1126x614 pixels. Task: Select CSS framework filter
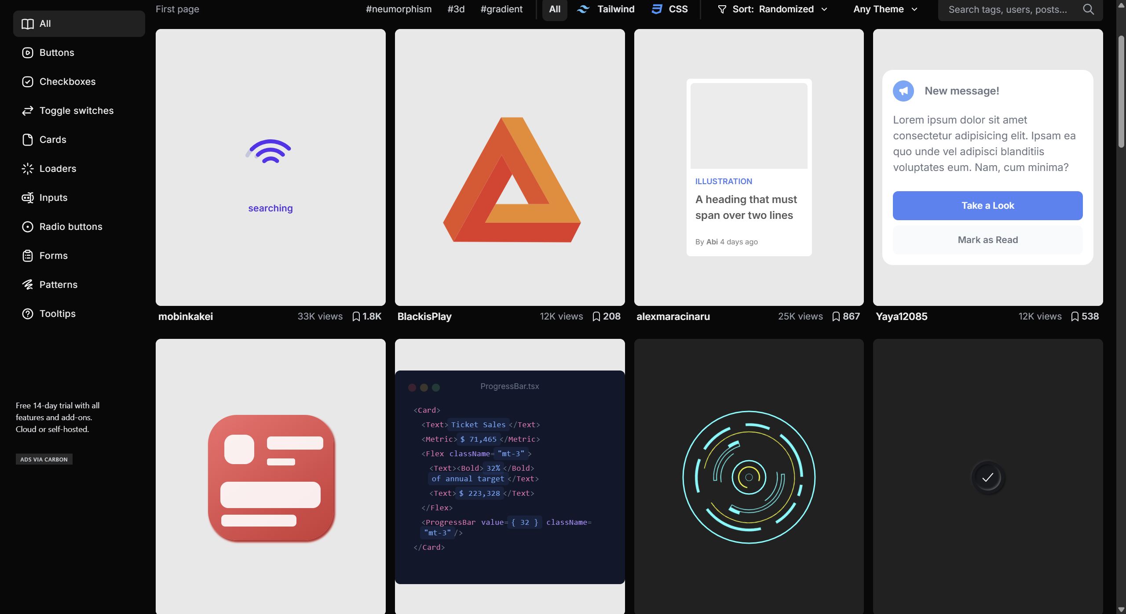[x=669, y=9]
